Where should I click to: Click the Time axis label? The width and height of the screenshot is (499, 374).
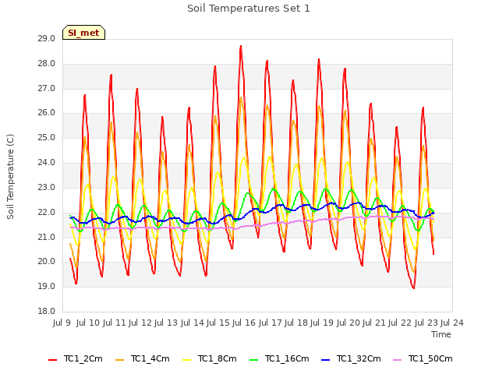(x=441, y=334)
